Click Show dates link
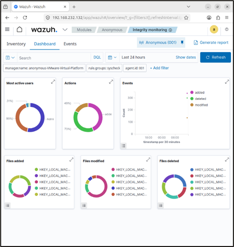 pos(185,57)
